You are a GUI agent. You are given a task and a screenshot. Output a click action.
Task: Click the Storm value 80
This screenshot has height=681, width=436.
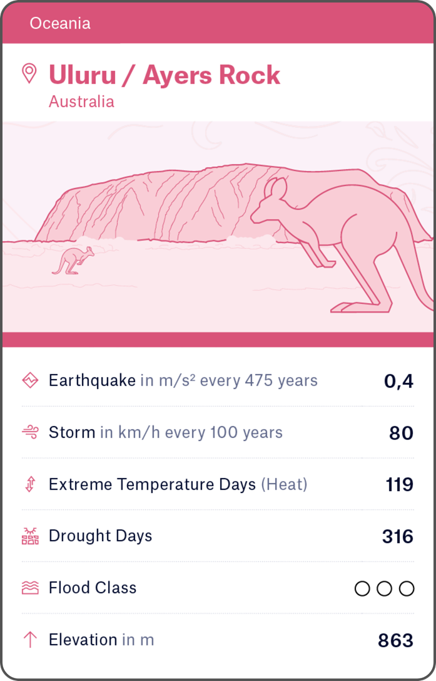pos(401,433)
